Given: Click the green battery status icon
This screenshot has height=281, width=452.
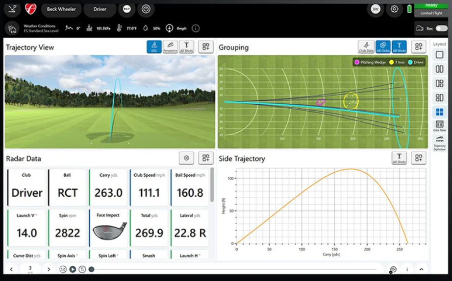Looking at the screenshot, I should pyautogui.click(x=409, y=9).
